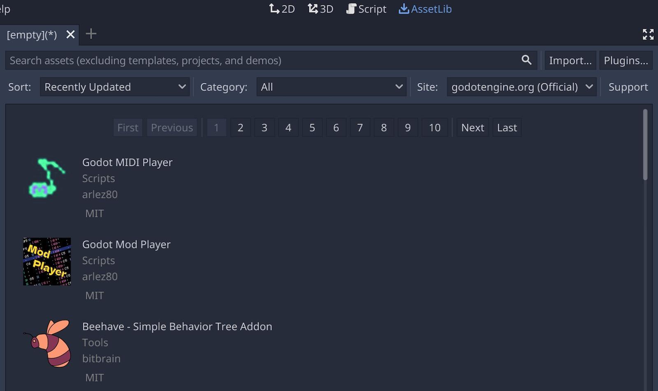Go to page 9 of assets
Viewport: 658px width, 391px height.
tap(408, 127)
